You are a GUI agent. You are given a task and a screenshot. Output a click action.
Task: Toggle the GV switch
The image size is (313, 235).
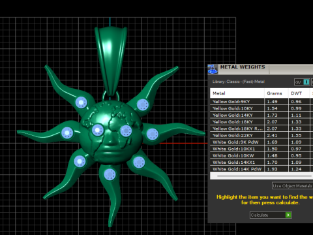302,82
